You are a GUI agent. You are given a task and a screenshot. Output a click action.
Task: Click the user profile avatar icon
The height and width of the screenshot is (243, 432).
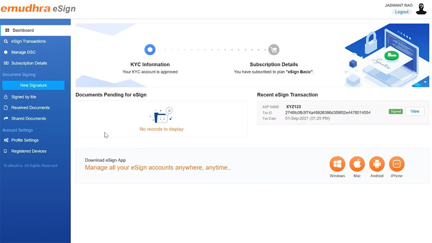(x=421, y=9)
